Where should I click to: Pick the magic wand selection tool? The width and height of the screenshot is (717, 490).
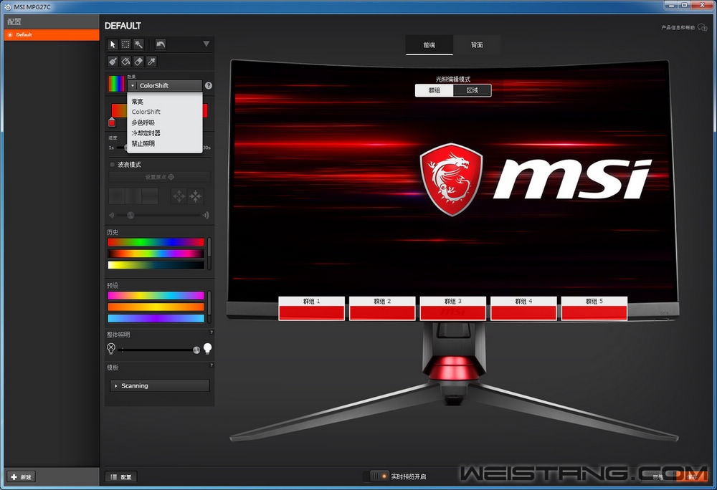click(x=138, y=44)
